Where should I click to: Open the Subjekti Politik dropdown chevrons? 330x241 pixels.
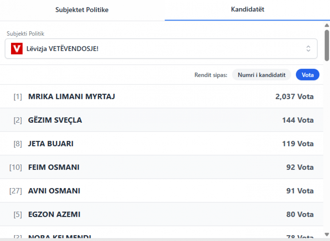click(308, 48)
